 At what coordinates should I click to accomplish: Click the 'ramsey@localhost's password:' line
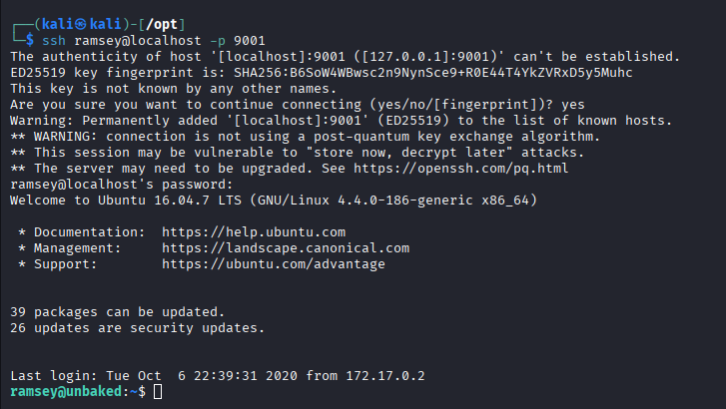120,185
